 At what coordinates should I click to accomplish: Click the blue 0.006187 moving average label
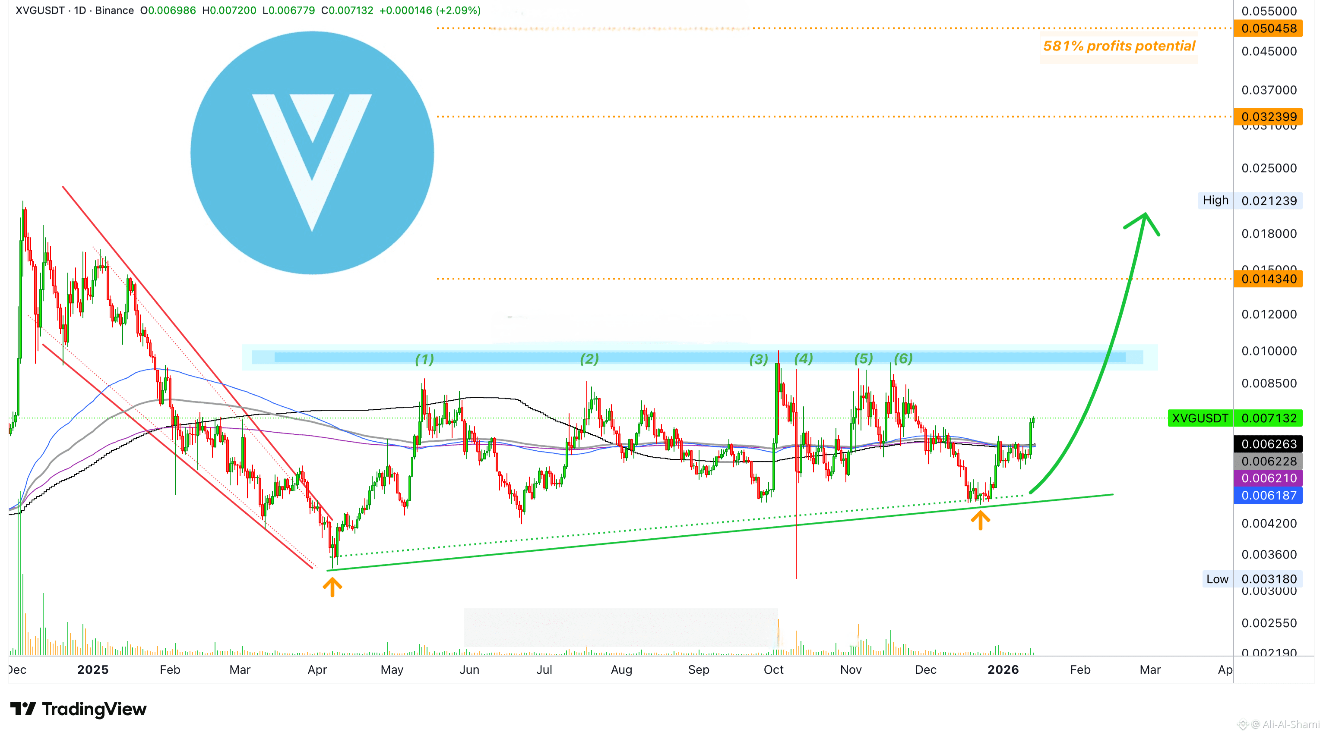(1268, 496)
